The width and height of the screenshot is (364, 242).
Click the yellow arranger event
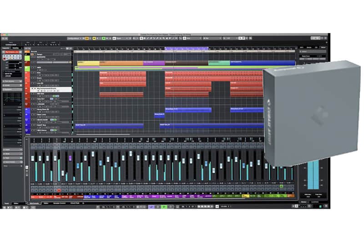tap(88, 63)
